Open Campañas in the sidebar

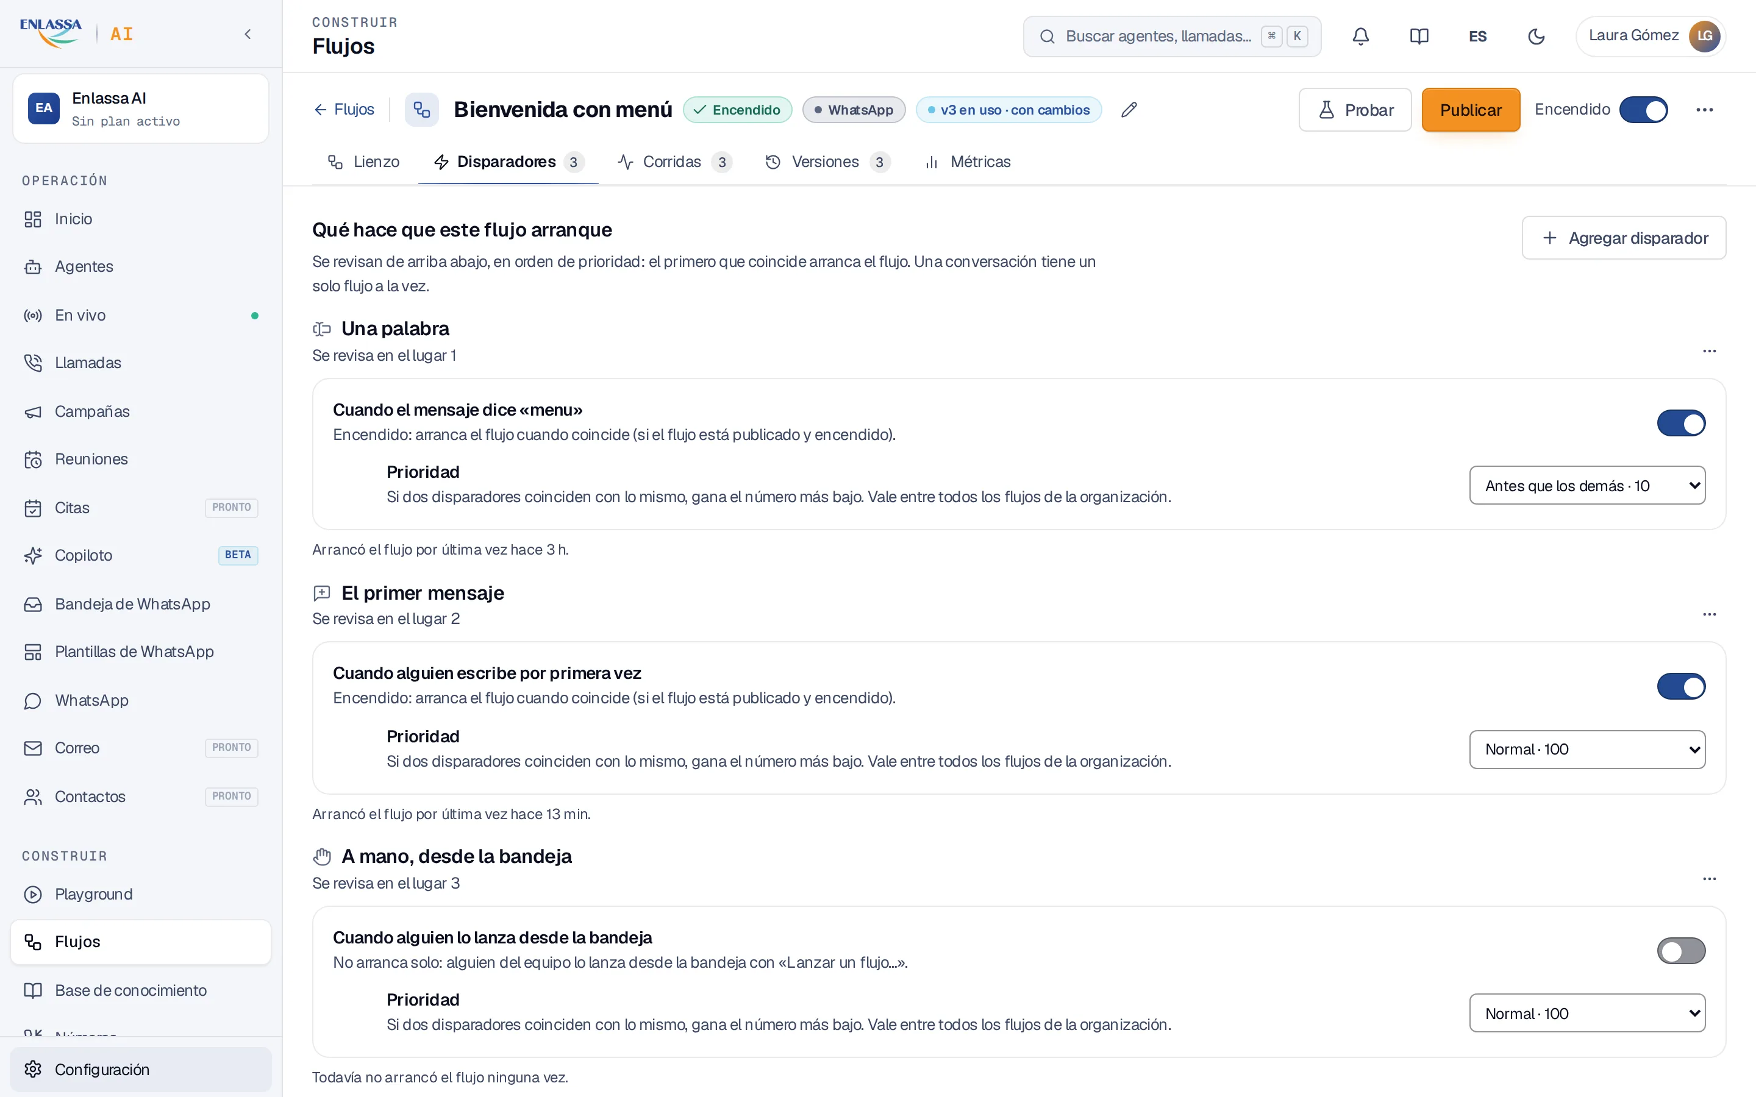click(141, 411)
